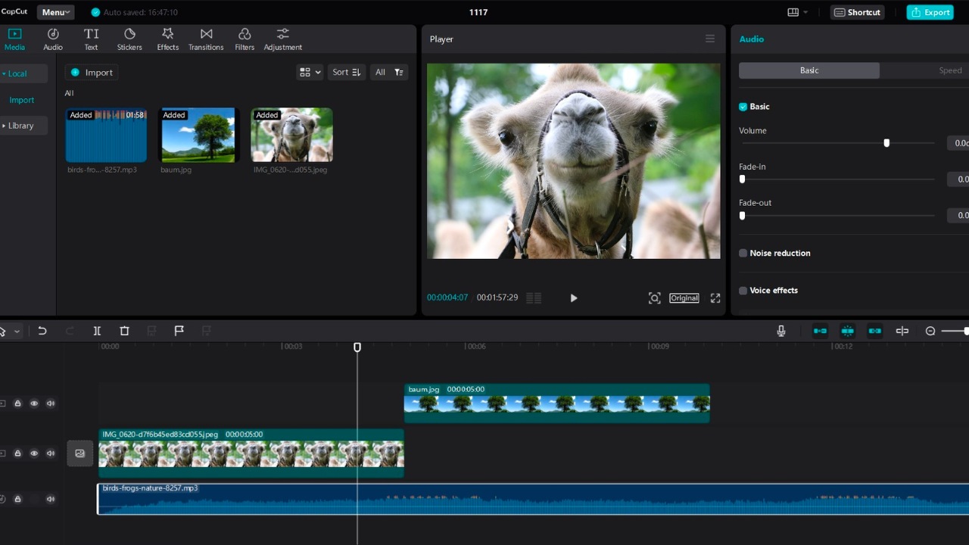Click the timeline playhead marker
Screen dimensions: 969x545
(x=357, y=347)
